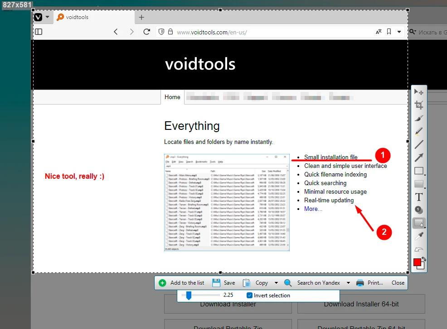Open the Blur tool options arrow
The width and height of the screenshot is (447, 329).
pos(425,227)
